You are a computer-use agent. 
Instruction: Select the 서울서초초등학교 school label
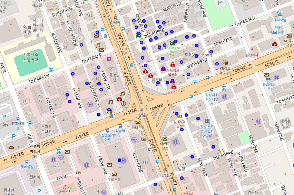26,57
